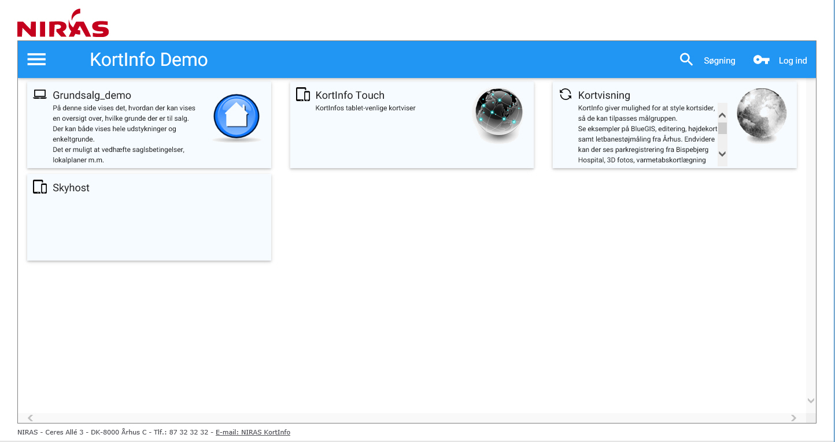Click the horizontal scrollbar left arrow
Screen dimensions: 835x442
[x=31, y=418]
